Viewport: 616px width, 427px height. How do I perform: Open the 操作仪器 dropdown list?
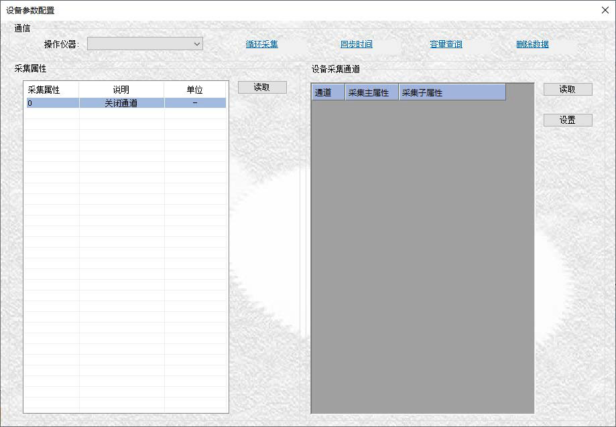tap(145, 44)
